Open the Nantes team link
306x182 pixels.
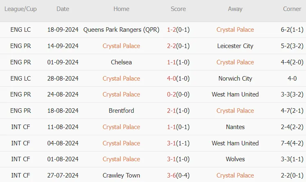pyautogui.click(x=235, y=127)
